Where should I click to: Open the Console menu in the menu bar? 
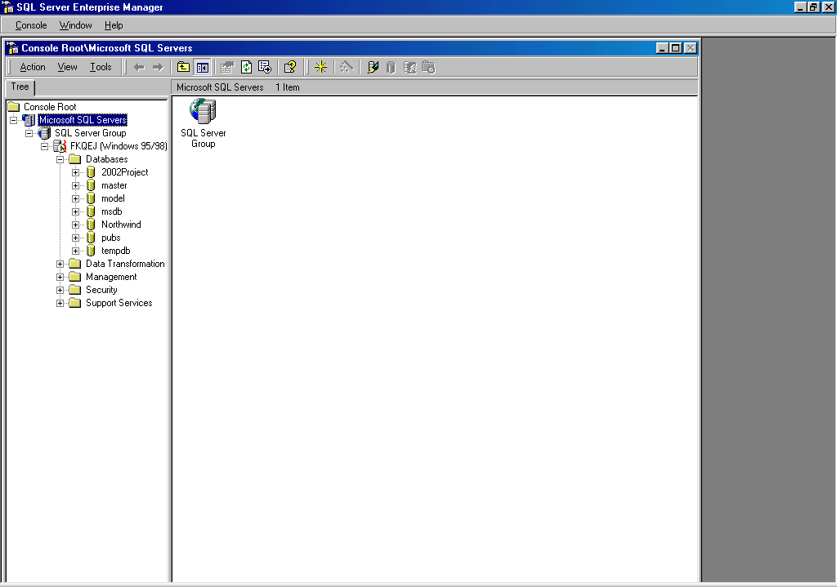(31, 25)
